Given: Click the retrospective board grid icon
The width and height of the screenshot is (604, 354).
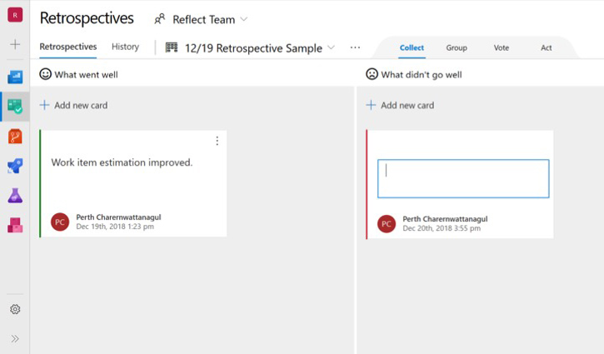Looking at the screenshot, I should click(x=172, y=47).
